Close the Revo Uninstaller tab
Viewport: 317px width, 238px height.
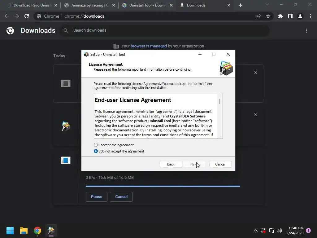click(56, 5)
